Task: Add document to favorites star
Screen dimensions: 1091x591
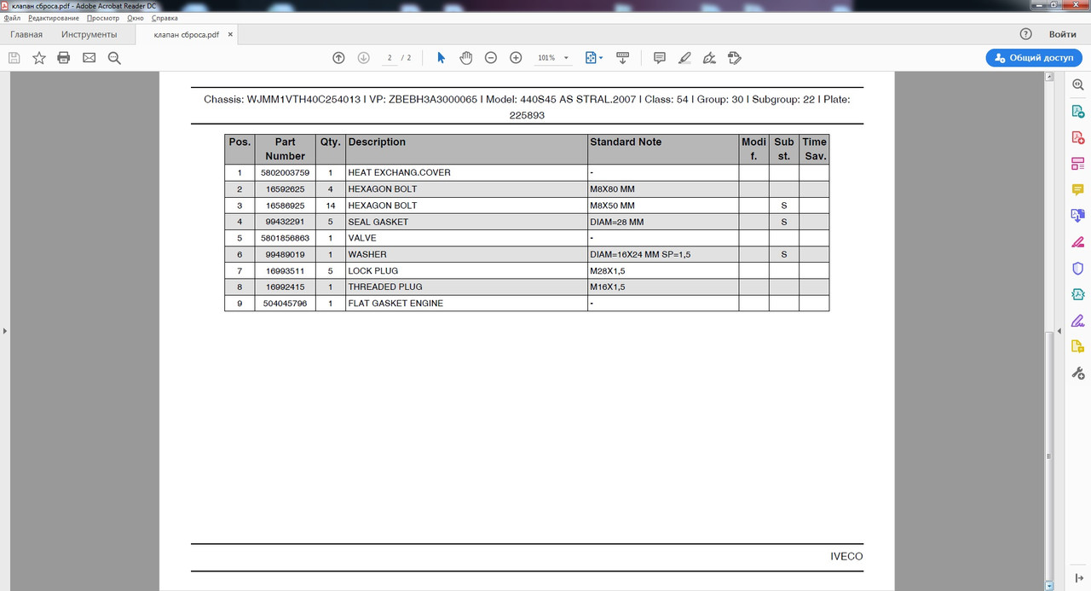Action: [39, 58]
